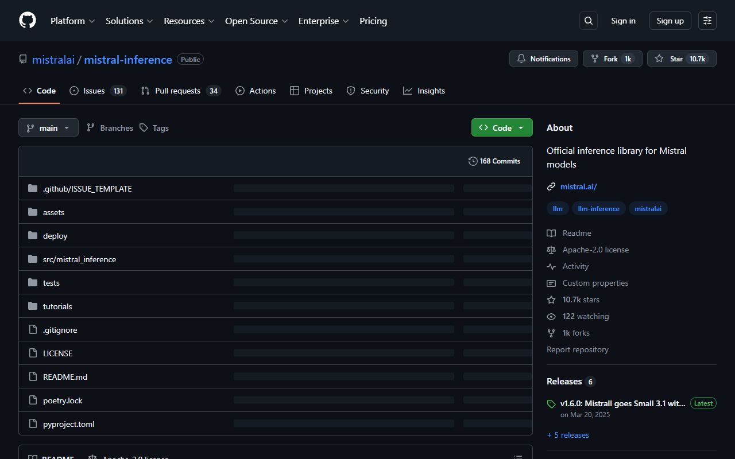Click the Security shield icon
Image resolution: width=735 pixels, height=459 pixels.
[350, 91]
